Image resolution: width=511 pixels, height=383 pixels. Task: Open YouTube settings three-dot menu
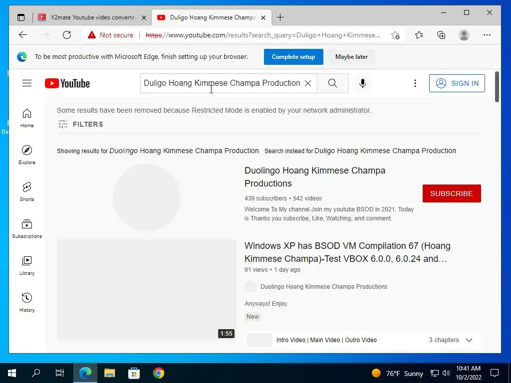click(x=415, y=83)
